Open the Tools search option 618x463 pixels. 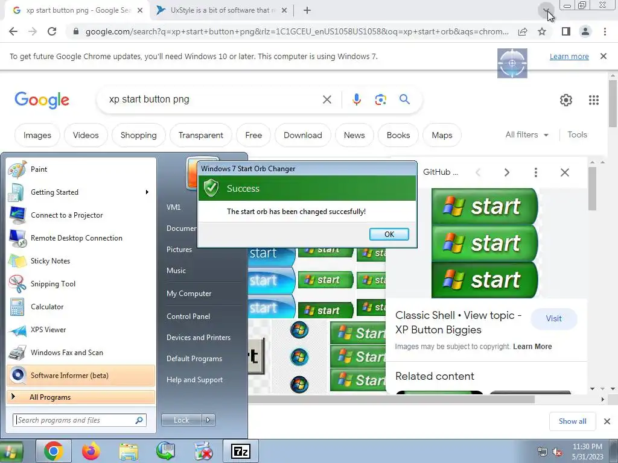click(577, 134)
